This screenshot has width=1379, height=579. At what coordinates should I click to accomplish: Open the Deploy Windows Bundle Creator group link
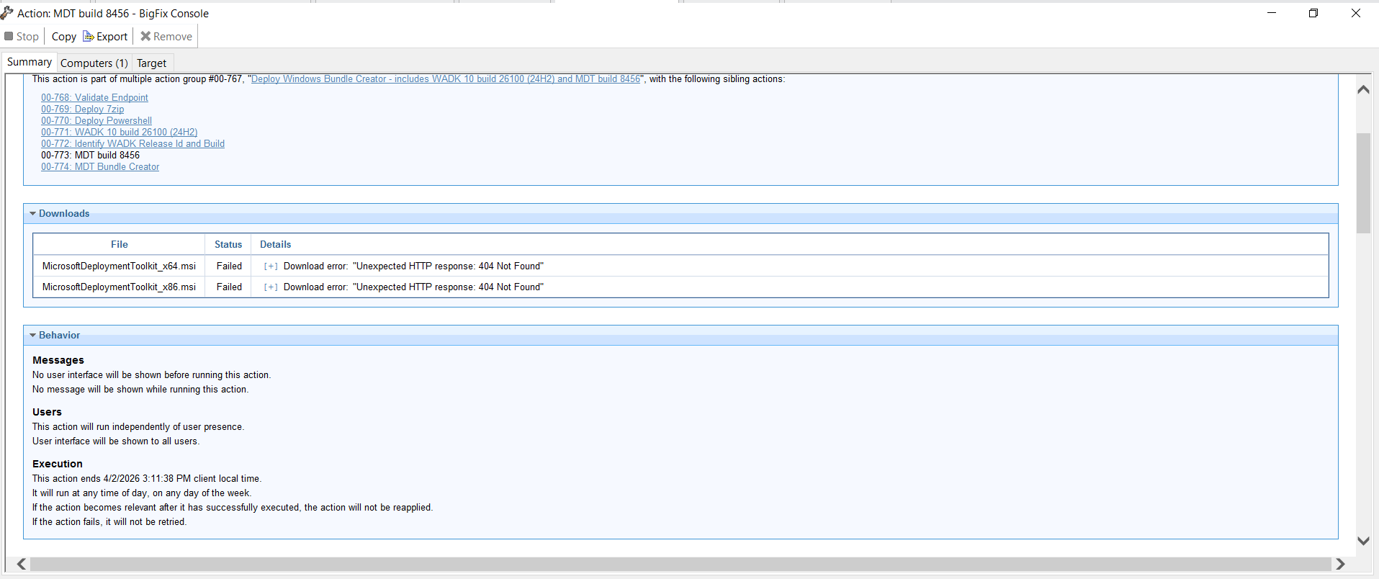[x=445, y=79]
